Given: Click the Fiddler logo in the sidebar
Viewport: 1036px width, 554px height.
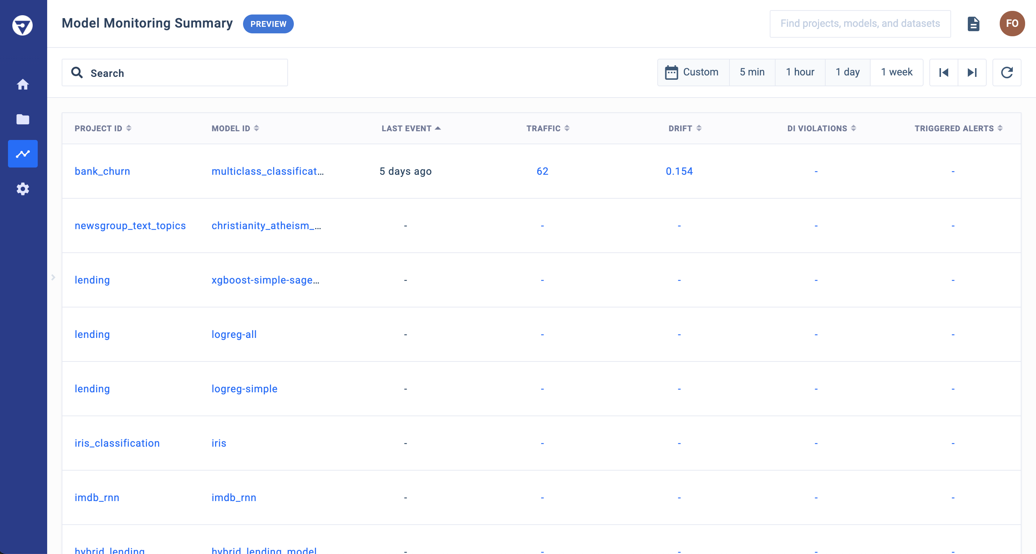Looking at the screenshot, I should pos(22,26).
